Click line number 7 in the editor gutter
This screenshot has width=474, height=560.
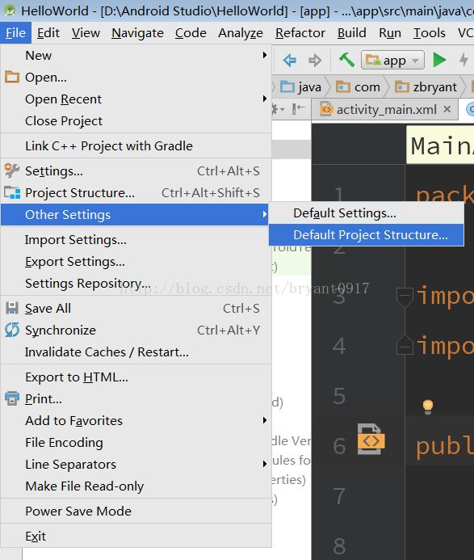[339, 496]
